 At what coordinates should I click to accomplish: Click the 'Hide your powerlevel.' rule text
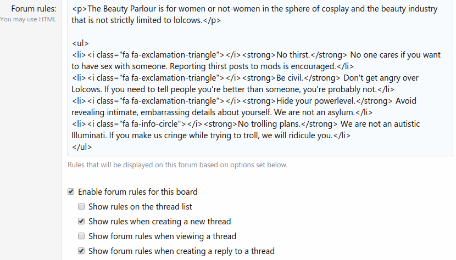click(316, 101)
